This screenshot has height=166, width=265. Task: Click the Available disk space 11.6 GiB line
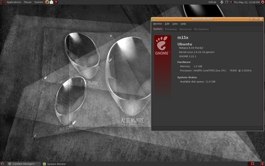[x=197, y=82]
